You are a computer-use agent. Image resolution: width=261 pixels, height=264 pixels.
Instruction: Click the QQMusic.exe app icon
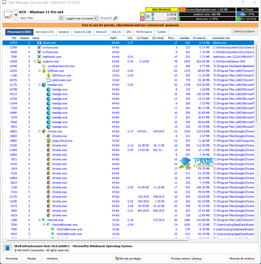(44, 71)
